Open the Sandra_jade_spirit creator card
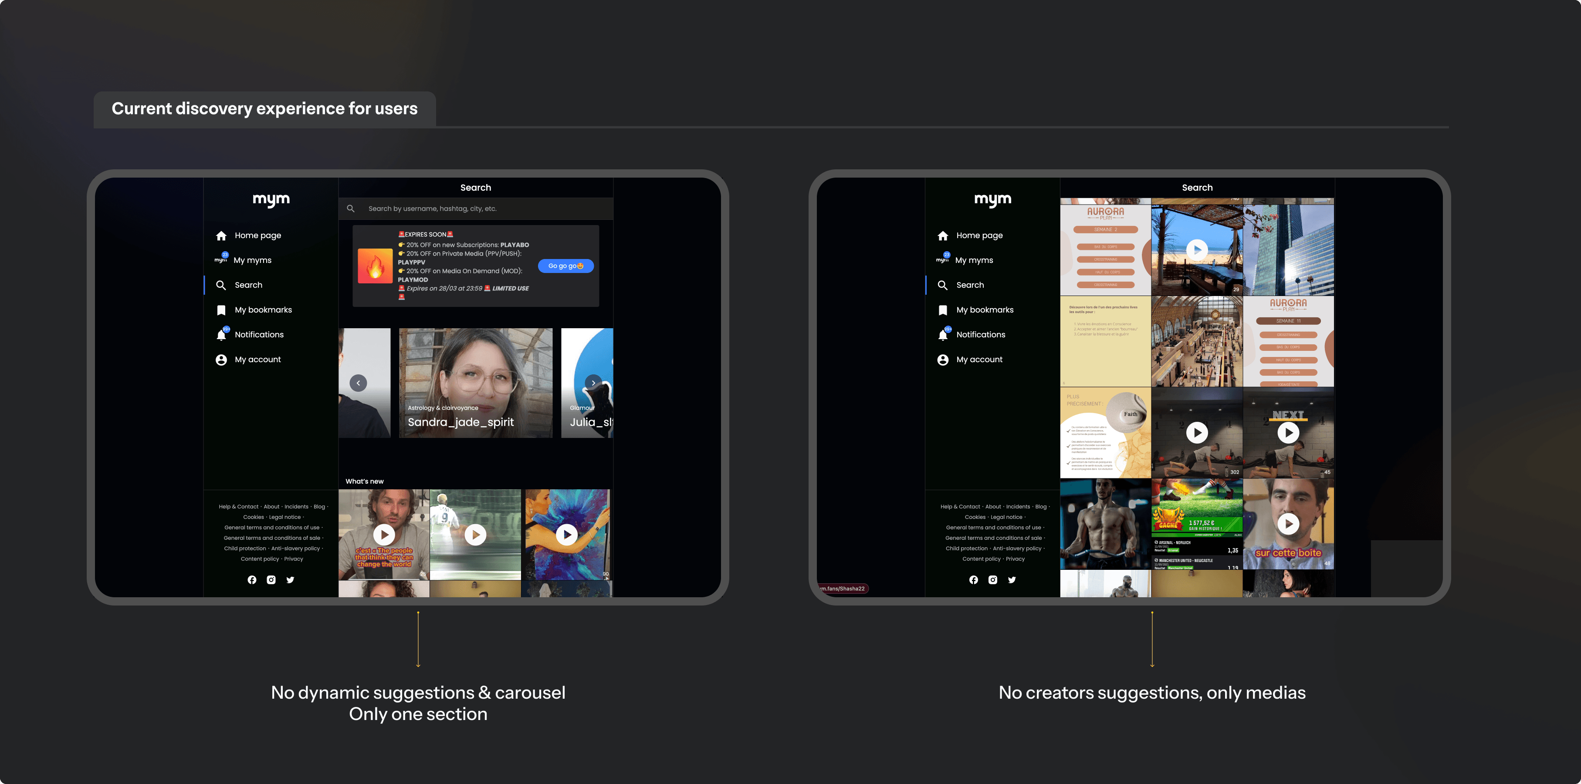The width and height of the screenshot is (1581, 784). pyautogui.click(x=476, y=383)
